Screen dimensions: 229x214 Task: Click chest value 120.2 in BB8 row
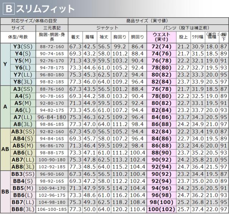pyautogui.click(x=120, y=209)
